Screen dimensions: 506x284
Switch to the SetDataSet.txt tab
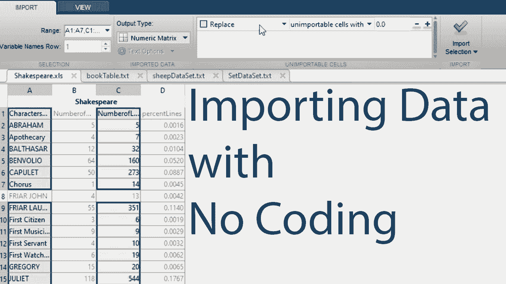[249, 75]
